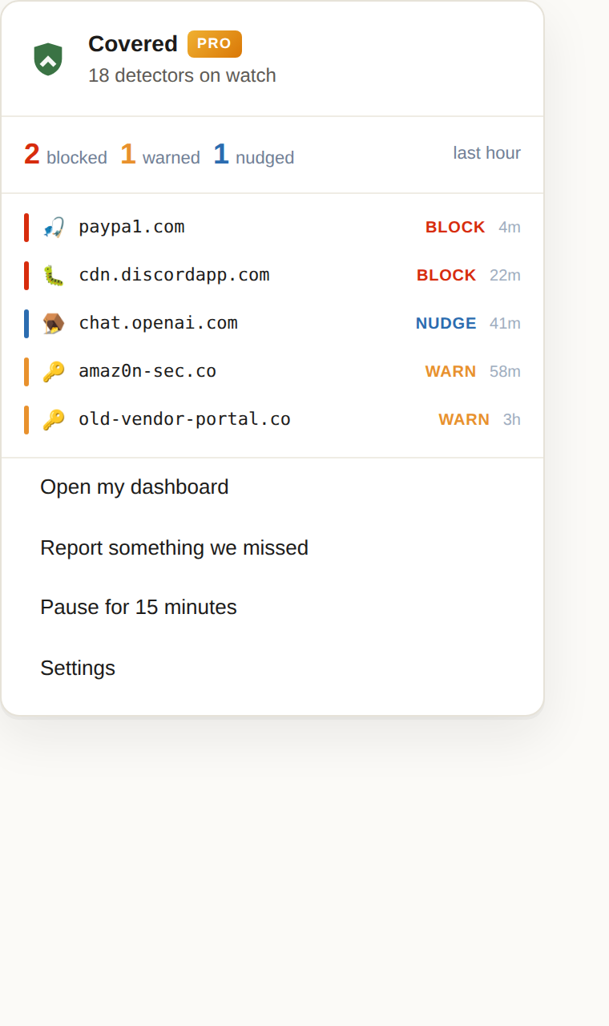Viewport: 609px width, 1026px height.
Task: Click the NUDGE label on chat.openai.com row
Action: pos(446,323)
